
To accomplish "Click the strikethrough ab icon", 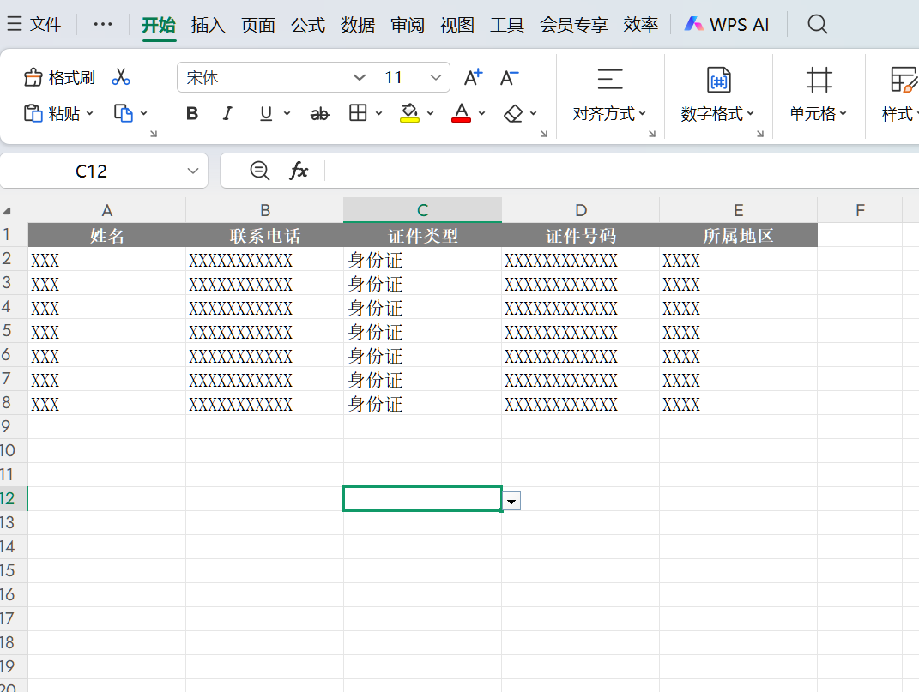I will (x=319, y=114).
